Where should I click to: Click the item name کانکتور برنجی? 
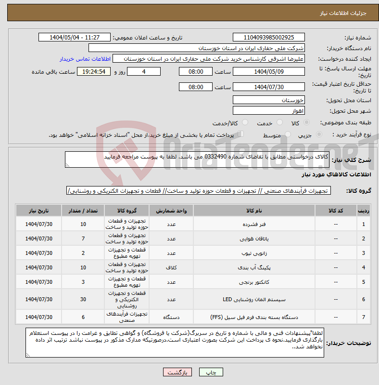[254, 282]
